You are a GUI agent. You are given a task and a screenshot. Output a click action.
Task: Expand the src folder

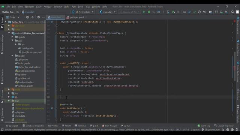[x=16, y=44]
